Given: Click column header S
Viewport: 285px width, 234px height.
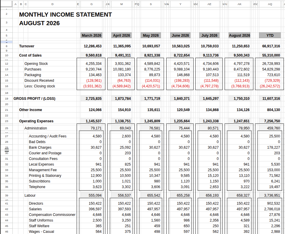Looking at the screenshot, I should point(151,4).
